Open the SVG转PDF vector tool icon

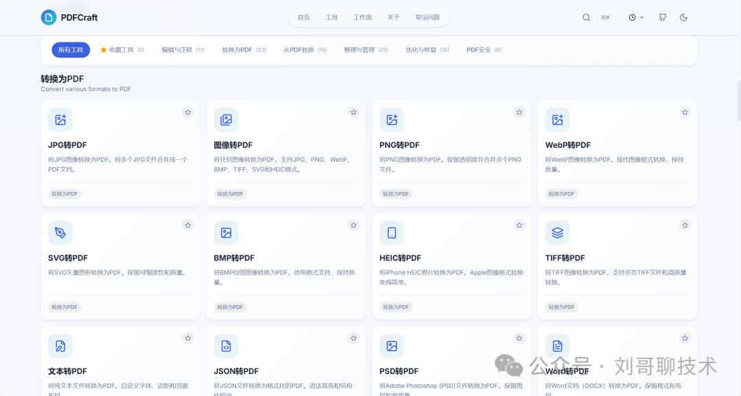coord(60,232)
